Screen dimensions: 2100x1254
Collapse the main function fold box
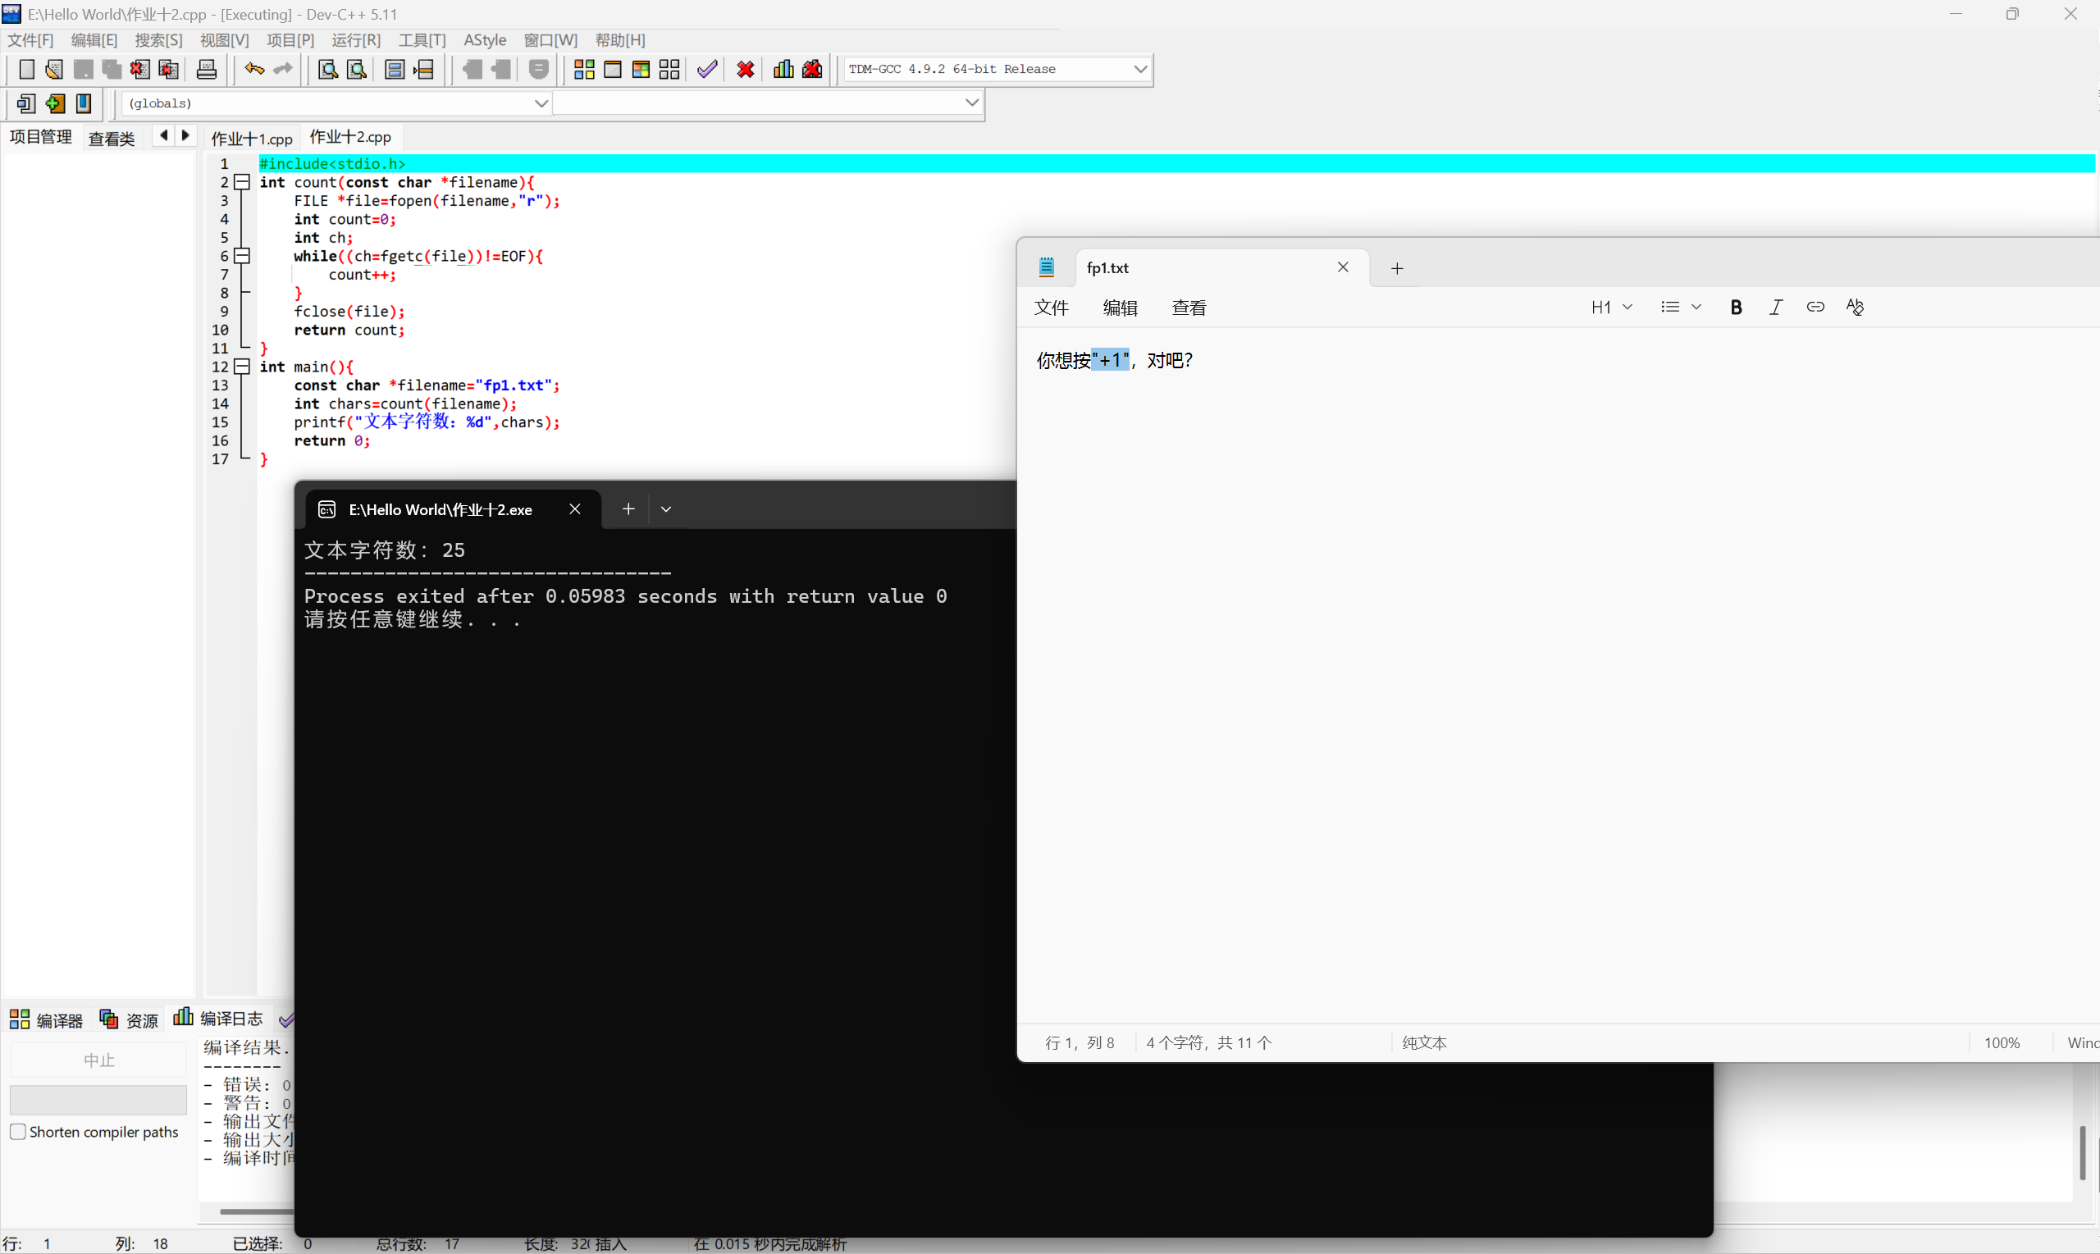[243, 367]
